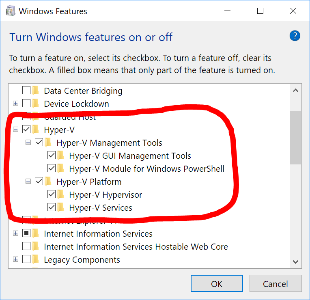
Task: Enable the Legacy Components checkbox
Action: [x=26, y=259]
